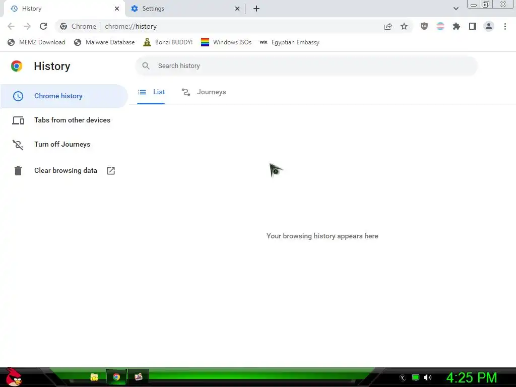Toggle the side panel button
The height and width of the screenshot is (387, 516).
[473, 26]
